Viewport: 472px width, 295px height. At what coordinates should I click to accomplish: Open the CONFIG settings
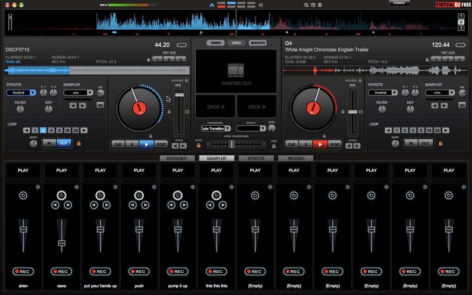click(399, 3)
